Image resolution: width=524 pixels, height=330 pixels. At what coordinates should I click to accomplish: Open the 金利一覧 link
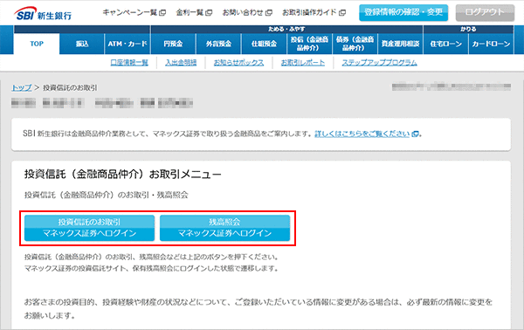tap(190, 13)
